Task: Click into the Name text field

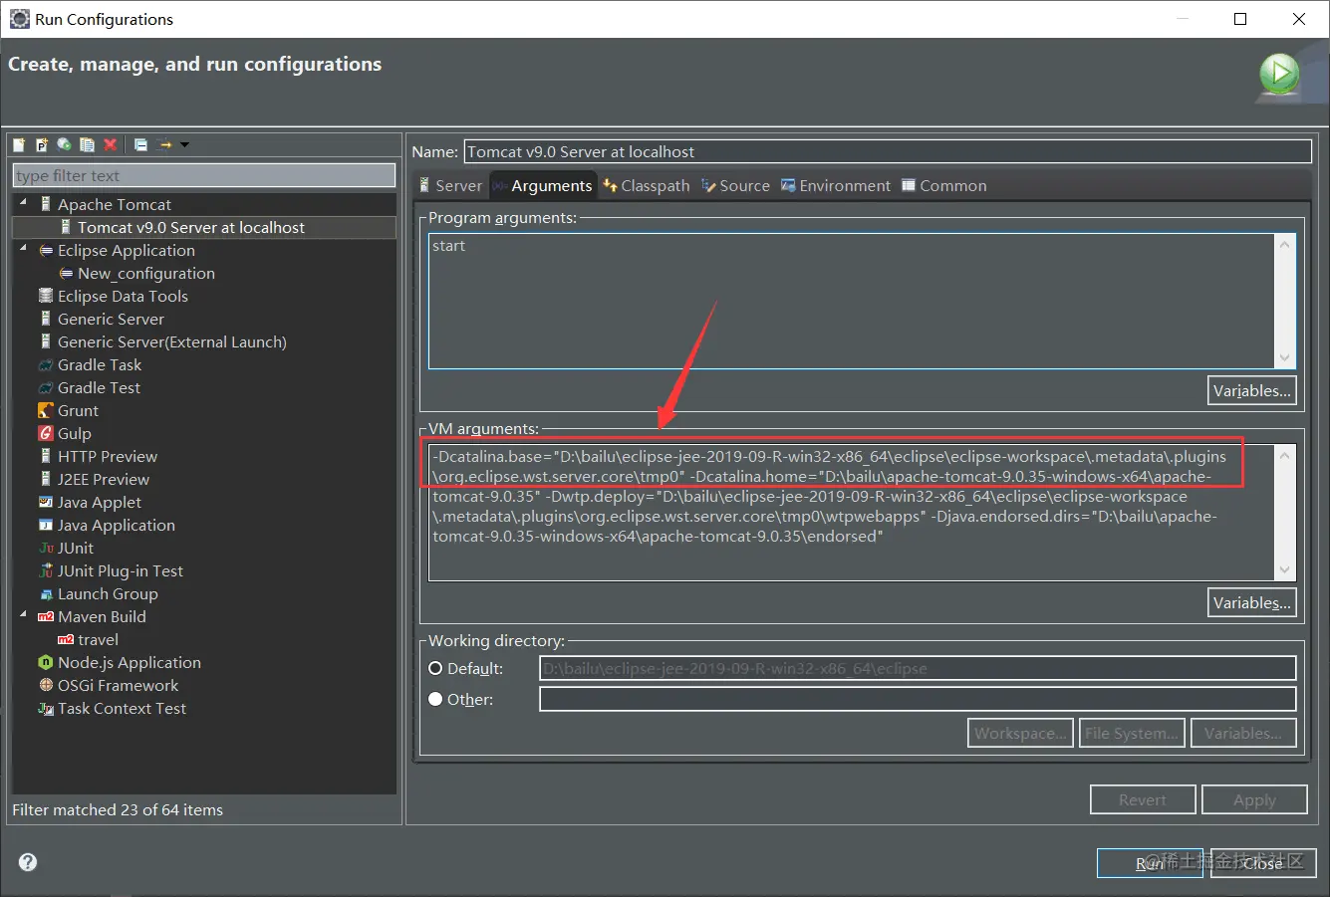Action: point(889,151)
